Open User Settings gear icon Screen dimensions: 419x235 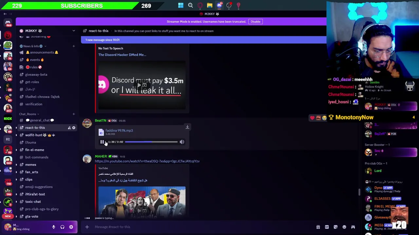(71, 227)
